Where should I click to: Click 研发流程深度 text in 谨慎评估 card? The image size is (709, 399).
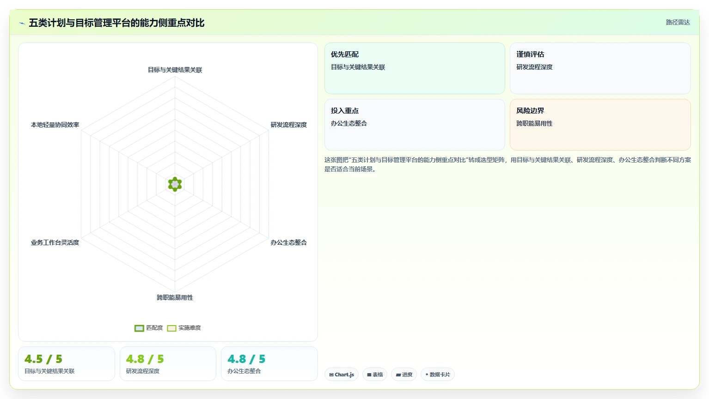534,67
